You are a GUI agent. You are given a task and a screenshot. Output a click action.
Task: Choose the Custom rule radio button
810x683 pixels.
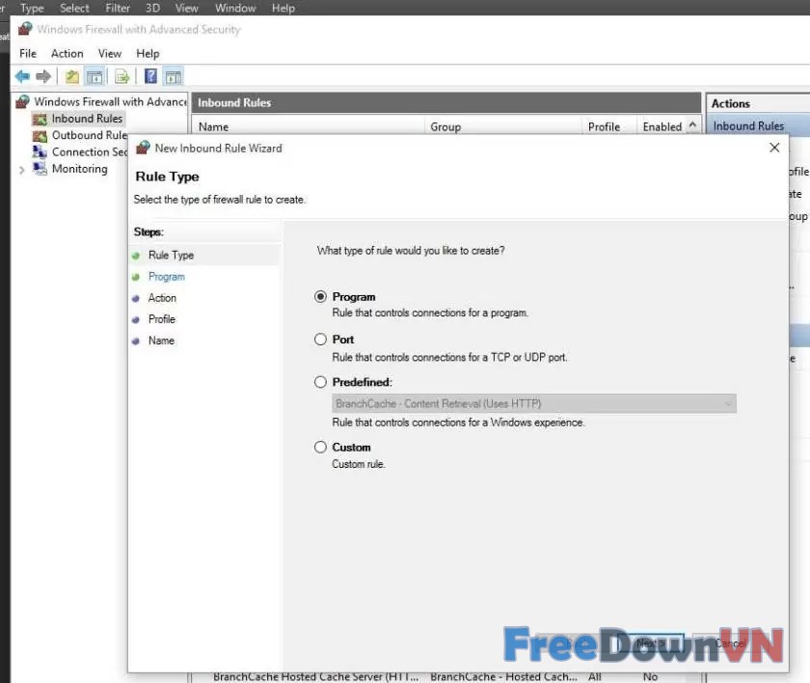[321, 447]
